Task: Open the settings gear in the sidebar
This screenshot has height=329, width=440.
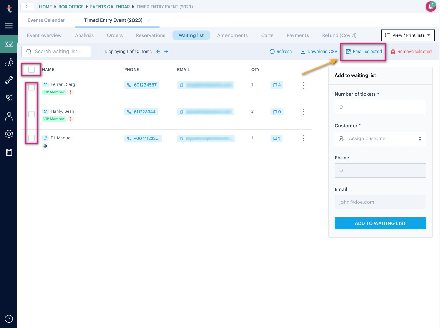Action: tap(9, 134)
